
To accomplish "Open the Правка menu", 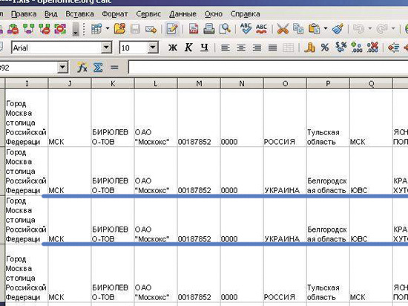I will 24,14.
